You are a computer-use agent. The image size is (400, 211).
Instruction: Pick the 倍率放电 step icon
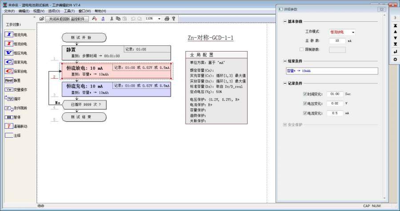click(x=9, y=71)
